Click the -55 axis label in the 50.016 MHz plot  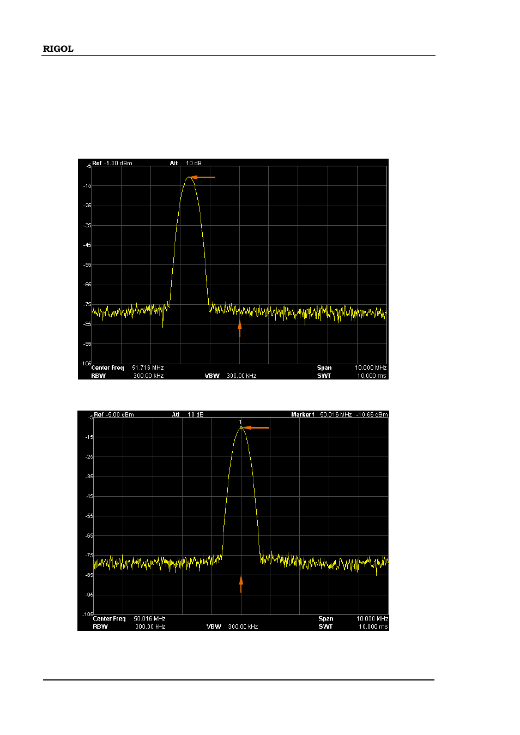coord(88,516)
